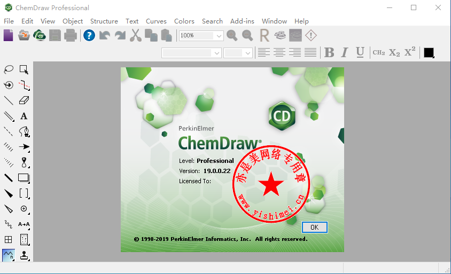Open the Search menu
451x274 pixels.
212,21
